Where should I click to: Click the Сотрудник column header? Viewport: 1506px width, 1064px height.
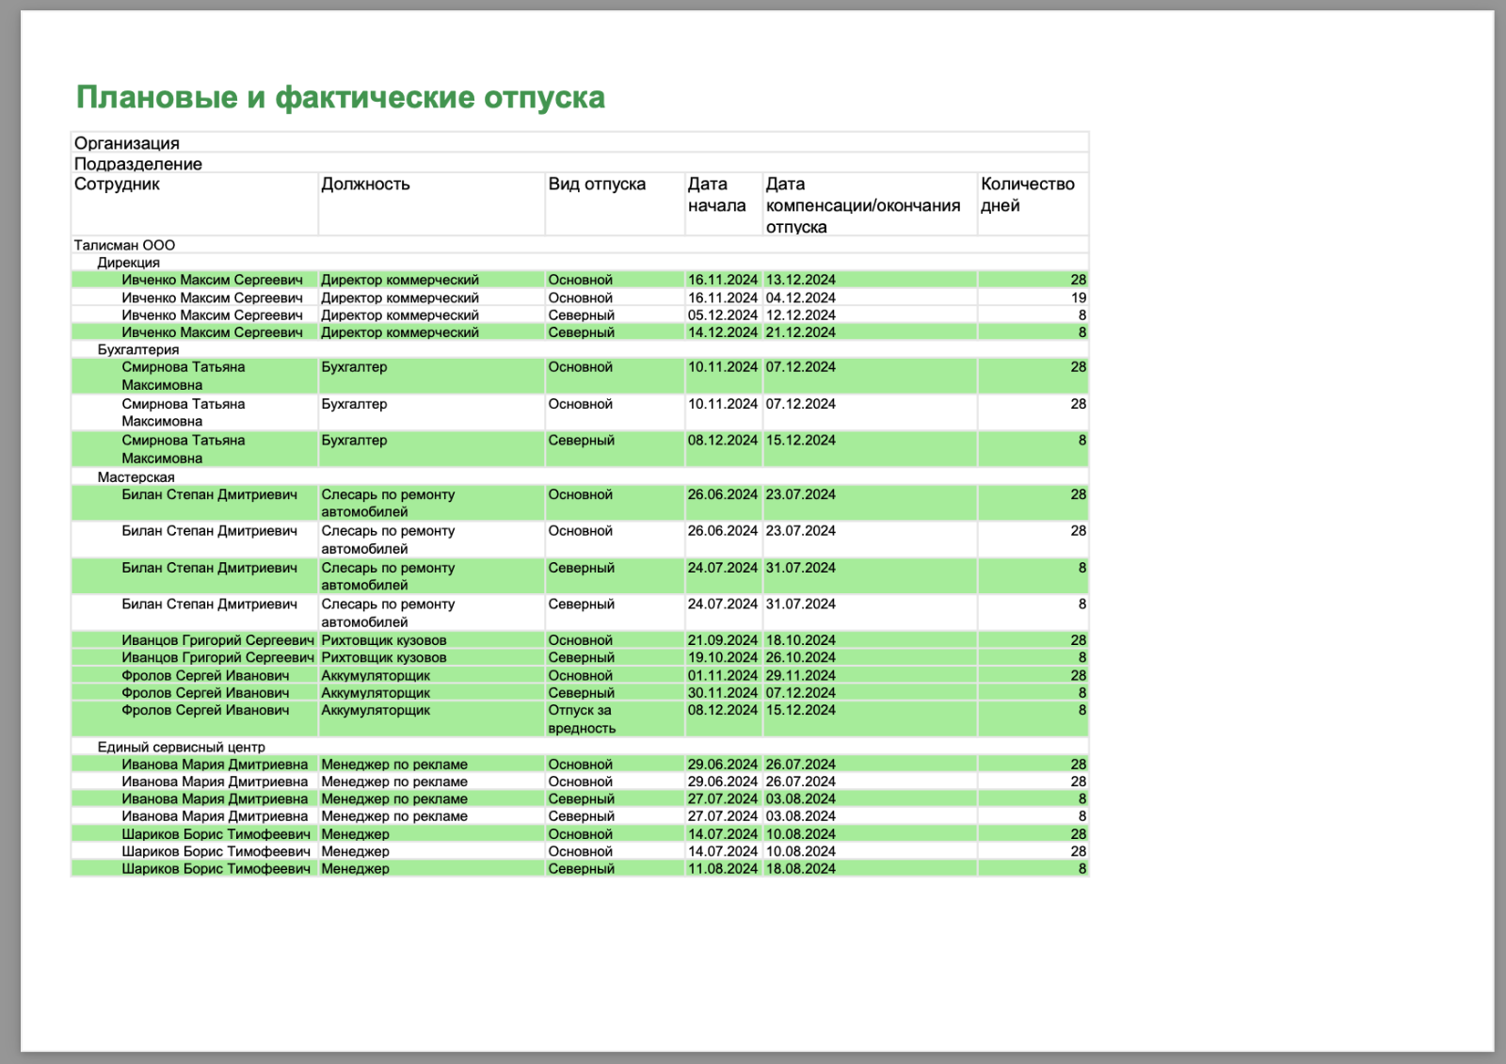click(x=118, y=185)
